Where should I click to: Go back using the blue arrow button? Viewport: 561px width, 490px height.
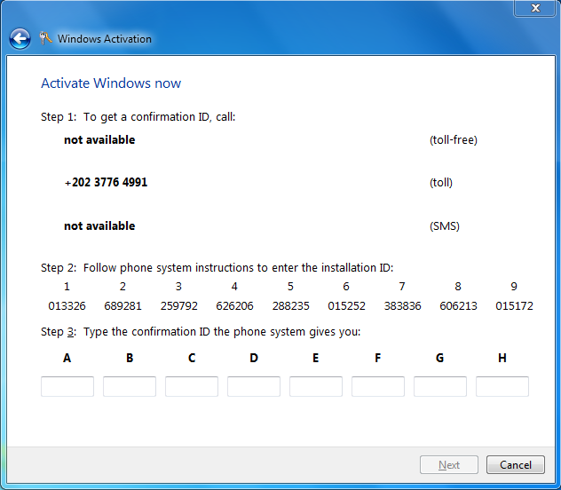[x=20, y=39]
